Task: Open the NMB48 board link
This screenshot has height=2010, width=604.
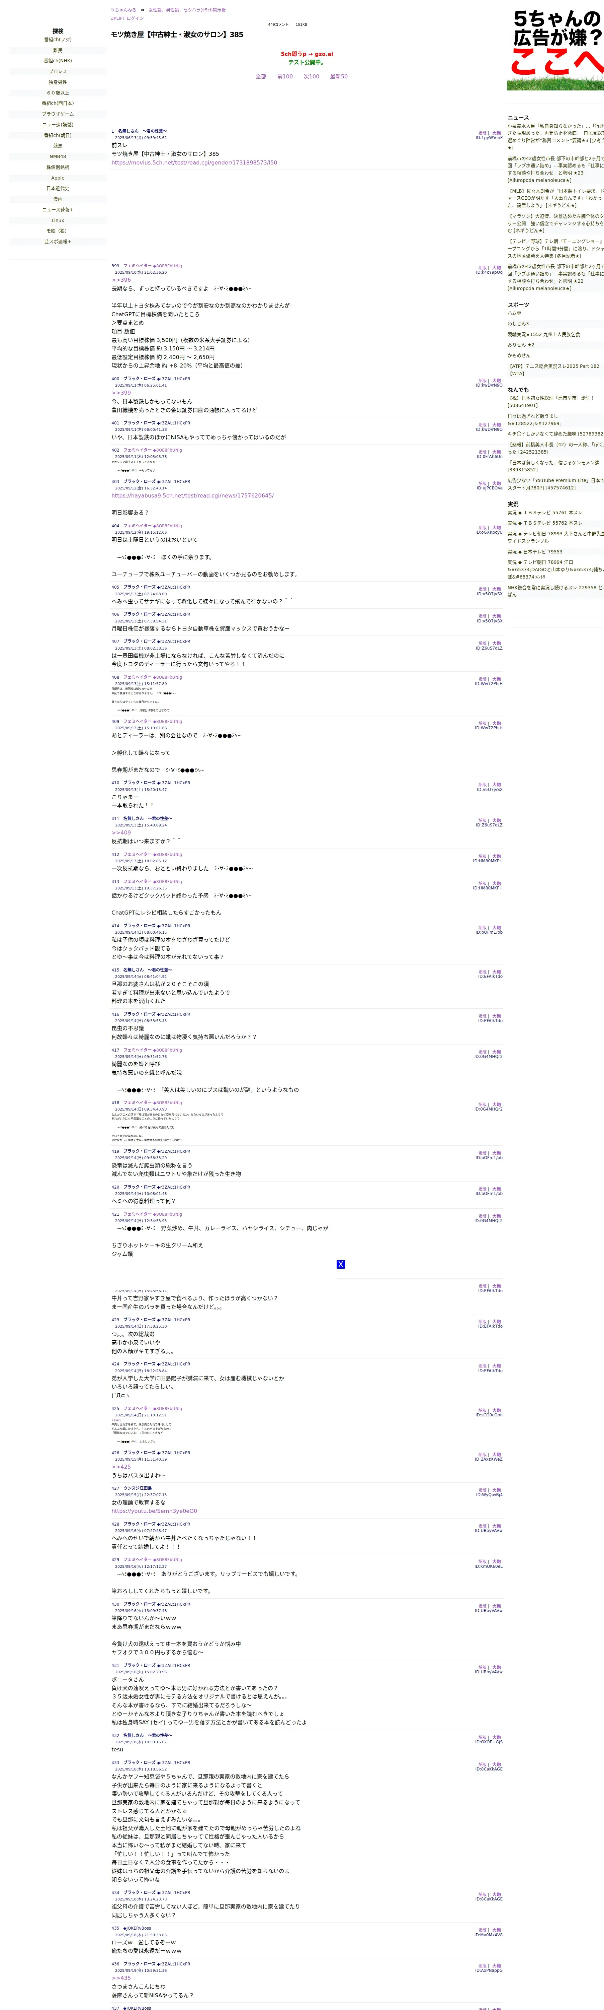Action: point(58,157)
